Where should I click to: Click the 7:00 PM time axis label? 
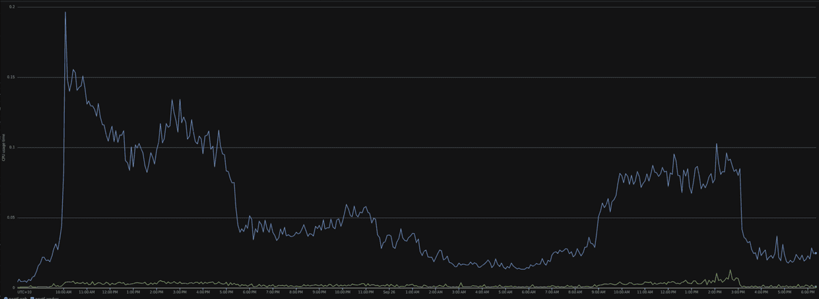(x=272, y=292)
